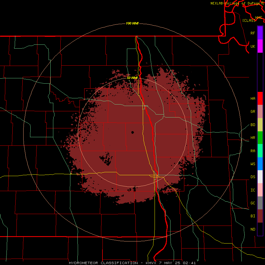Click the 50 NMI range ring label
The image size is (265, 265).
[x=132, y=78]
